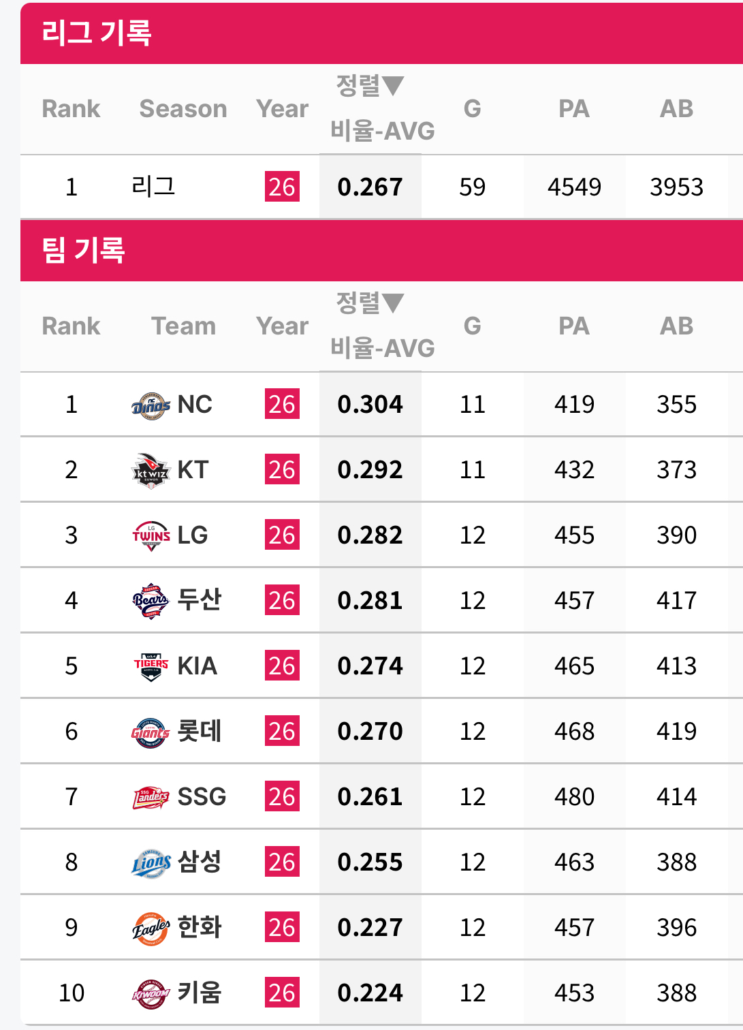
Task: Click the KIA Tigers team logo
Action: pos(151,667)
